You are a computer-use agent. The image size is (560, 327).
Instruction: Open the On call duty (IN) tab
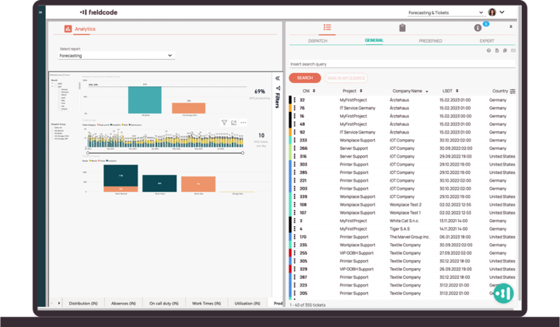(x=164, y=304)
